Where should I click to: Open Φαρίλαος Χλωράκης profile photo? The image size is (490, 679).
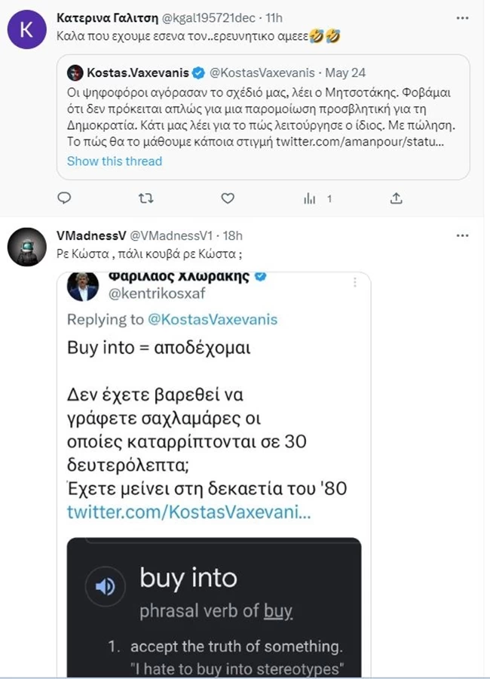click(83, 287)
